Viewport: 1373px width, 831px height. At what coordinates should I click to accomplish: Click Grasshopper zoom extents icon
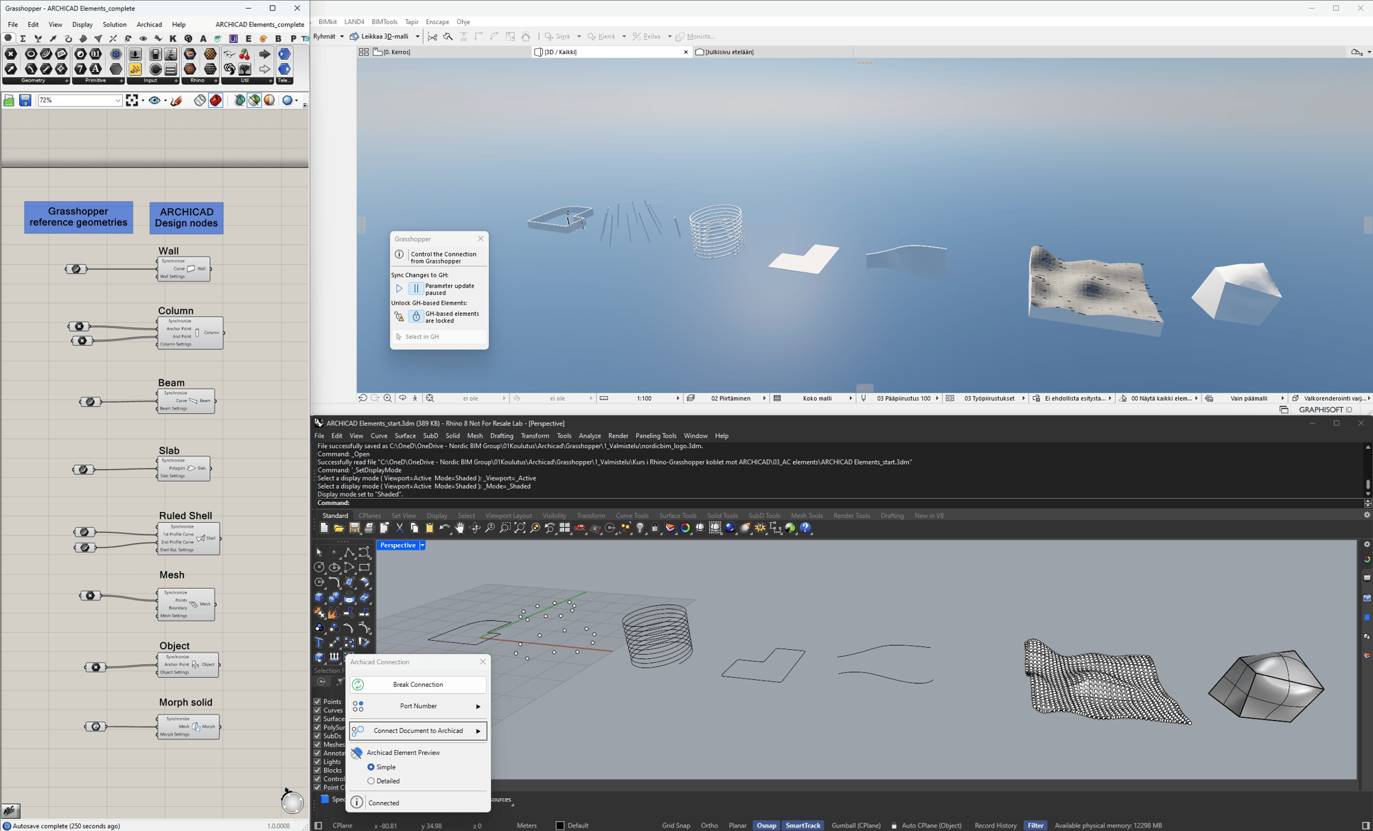pyautogui.click(x=132, y=100)
